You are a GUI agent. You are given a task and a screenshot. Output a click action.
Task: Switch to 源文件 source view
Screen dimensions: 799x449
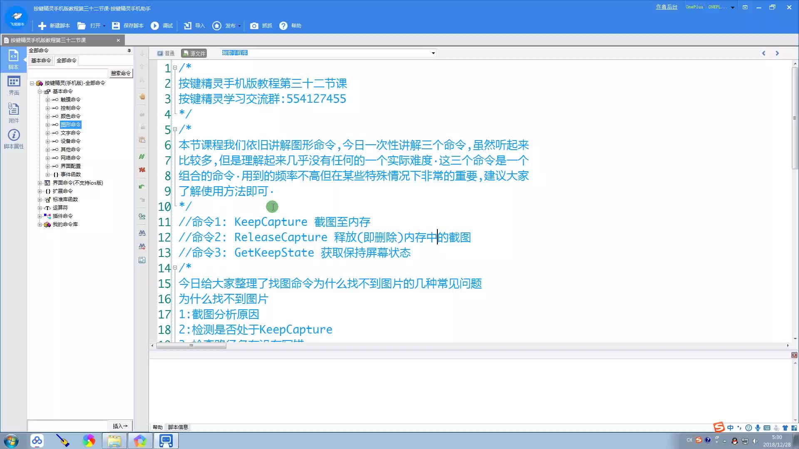(194, 53)
